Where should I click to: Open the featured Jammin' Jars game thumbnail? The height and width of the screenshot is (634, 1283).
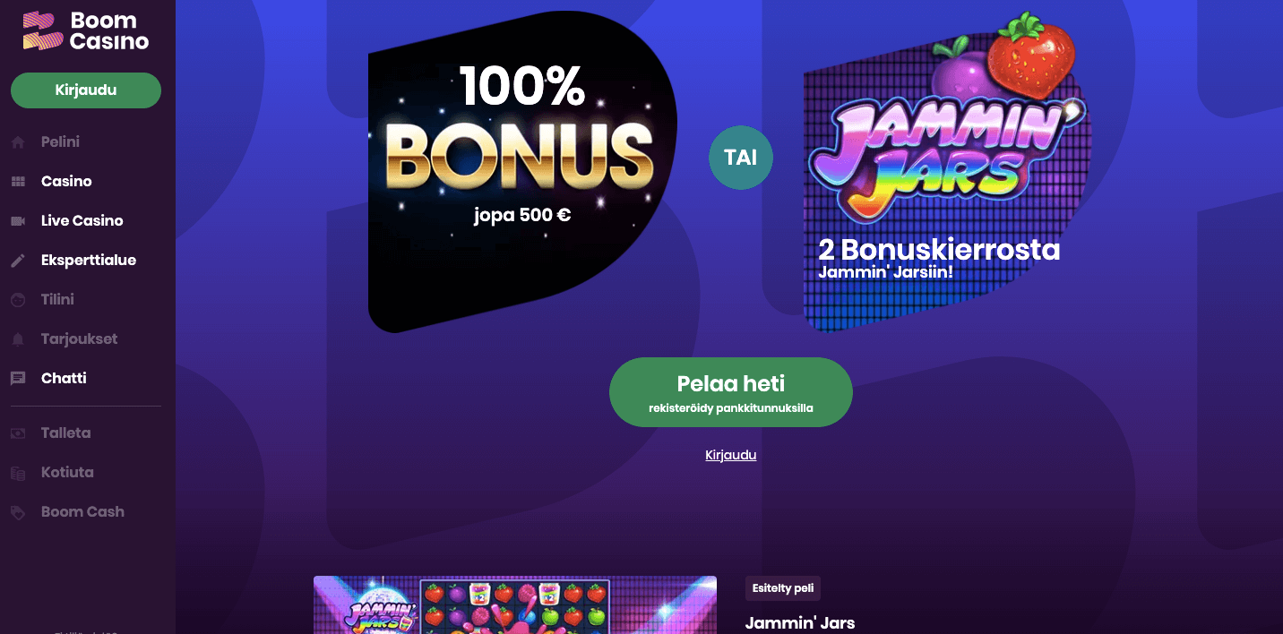[515, 604]
